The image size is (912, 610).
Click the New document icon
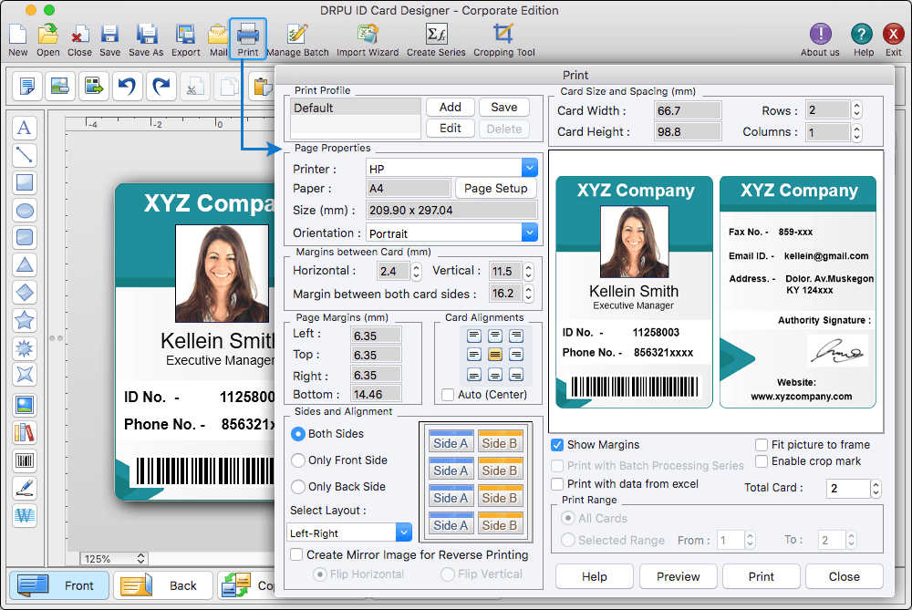18,35
